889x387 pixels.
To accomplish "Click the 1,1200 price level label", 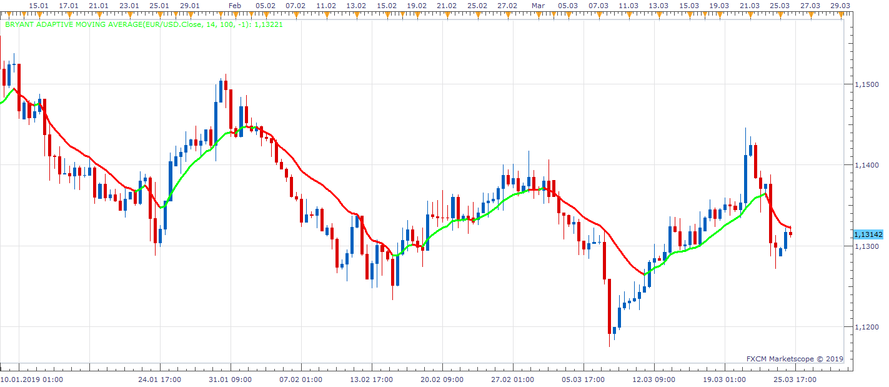I will [868, 327].
